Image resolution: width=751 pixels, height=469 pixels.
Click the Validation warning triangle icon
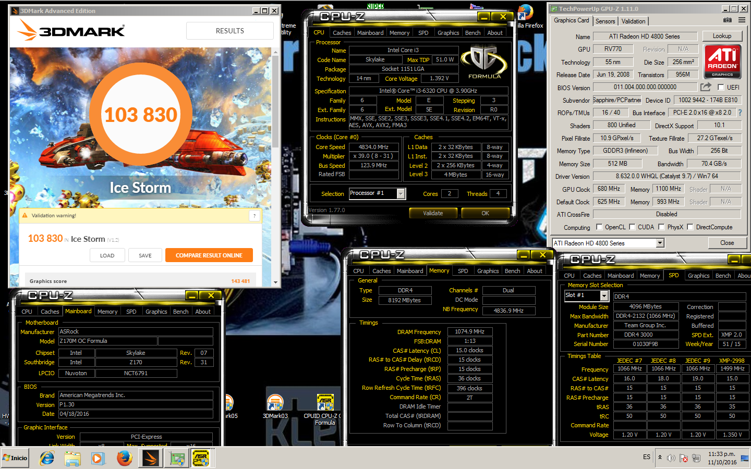[25, 215]
